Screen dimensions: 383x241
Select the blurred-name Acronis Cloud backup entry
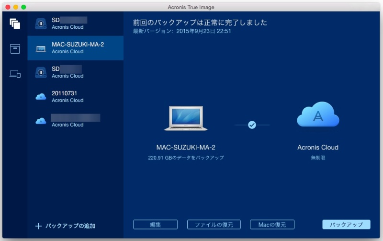pos(76,121)
